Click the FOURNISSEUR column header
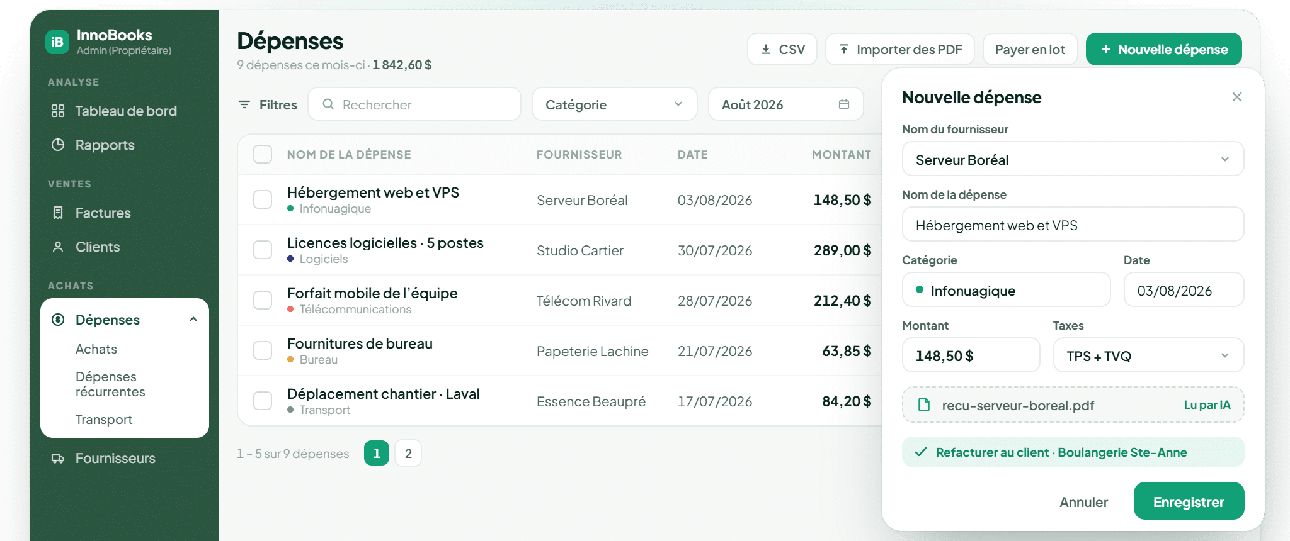The height and width of the screenshot is (541, 1290). 579,154
